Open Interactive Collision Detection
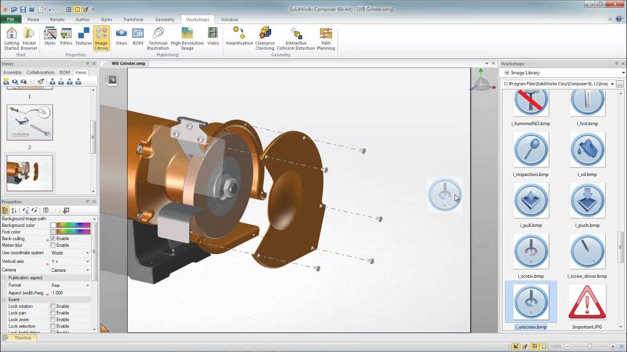The height and width of the screenshot is (352, 627). (296, 39)
